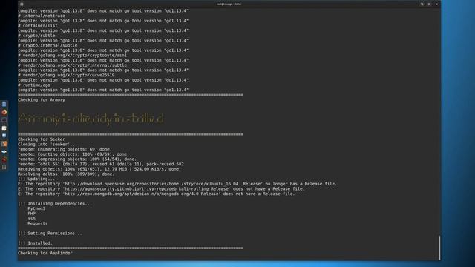
Task: Click the "Cloning into 'seeker'" line
Action: point(47,145)
